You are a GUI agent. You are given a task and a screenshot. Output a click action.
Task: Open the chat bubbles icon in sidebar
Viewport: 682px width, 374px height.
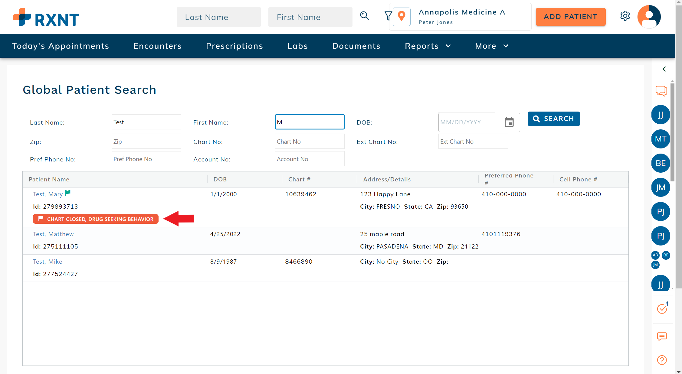pos(661,91)
